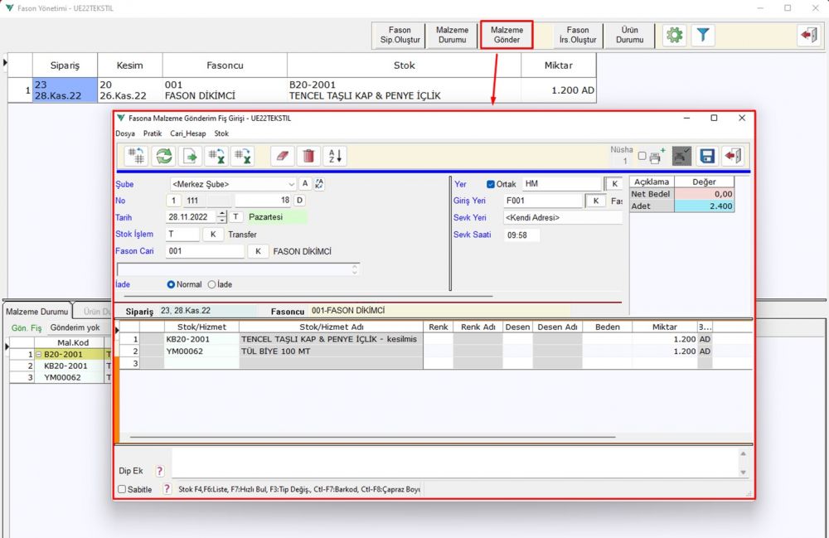Open settings with the green gear icon

click(675, 36)
